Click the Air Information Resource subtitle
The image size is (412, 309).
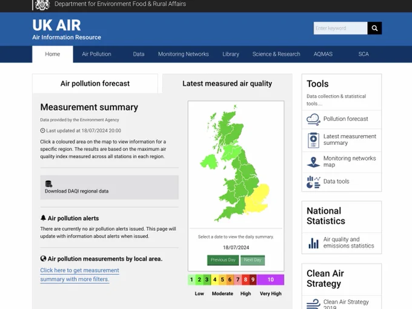(67, 38)
